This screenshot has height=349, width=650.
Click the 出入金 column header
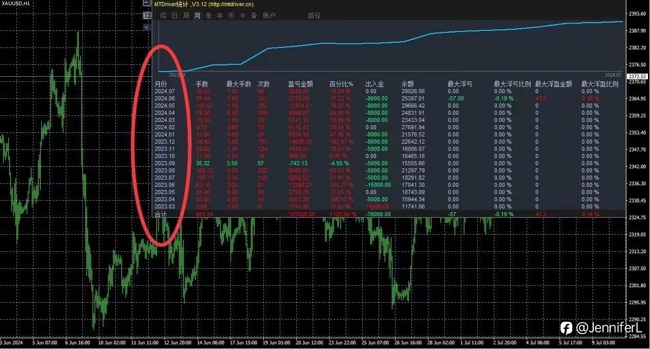point(374,83)
